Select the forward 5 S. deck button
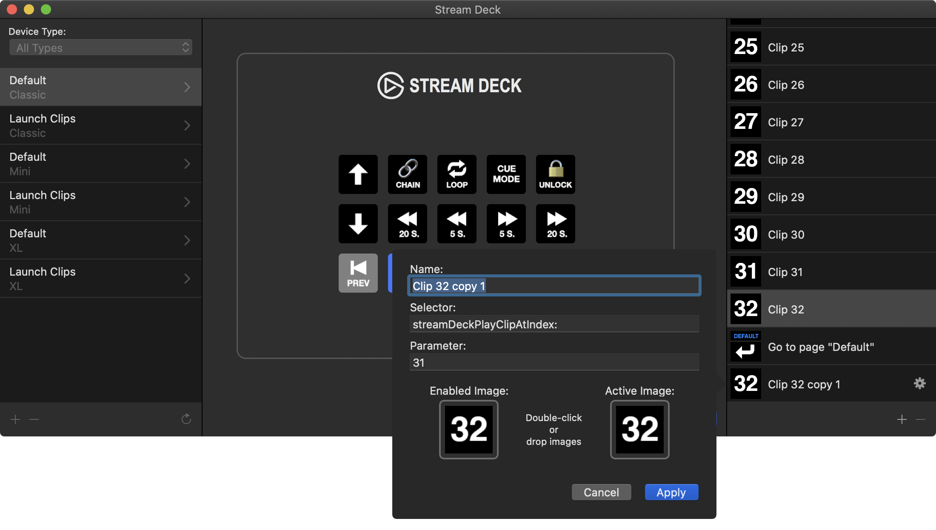This screenshot has height=530, width=936. pos(506,224)
